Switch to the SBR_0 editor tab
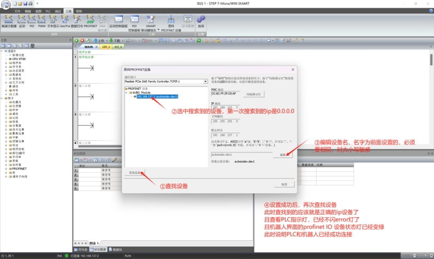This screenshot has width=434, height=259. pyautogui.click(x=106, y=46)
